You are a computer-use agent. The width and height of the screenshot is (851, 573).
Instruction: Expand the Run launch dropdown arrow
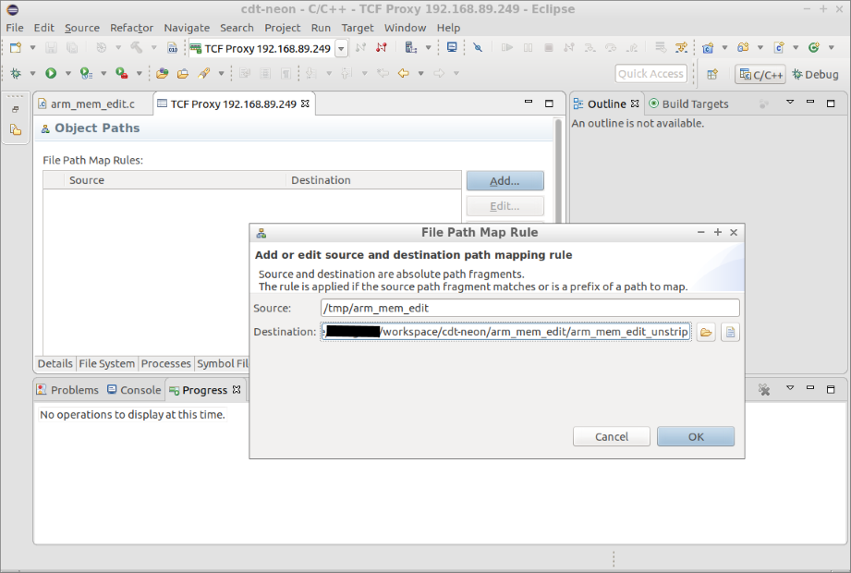67,73
